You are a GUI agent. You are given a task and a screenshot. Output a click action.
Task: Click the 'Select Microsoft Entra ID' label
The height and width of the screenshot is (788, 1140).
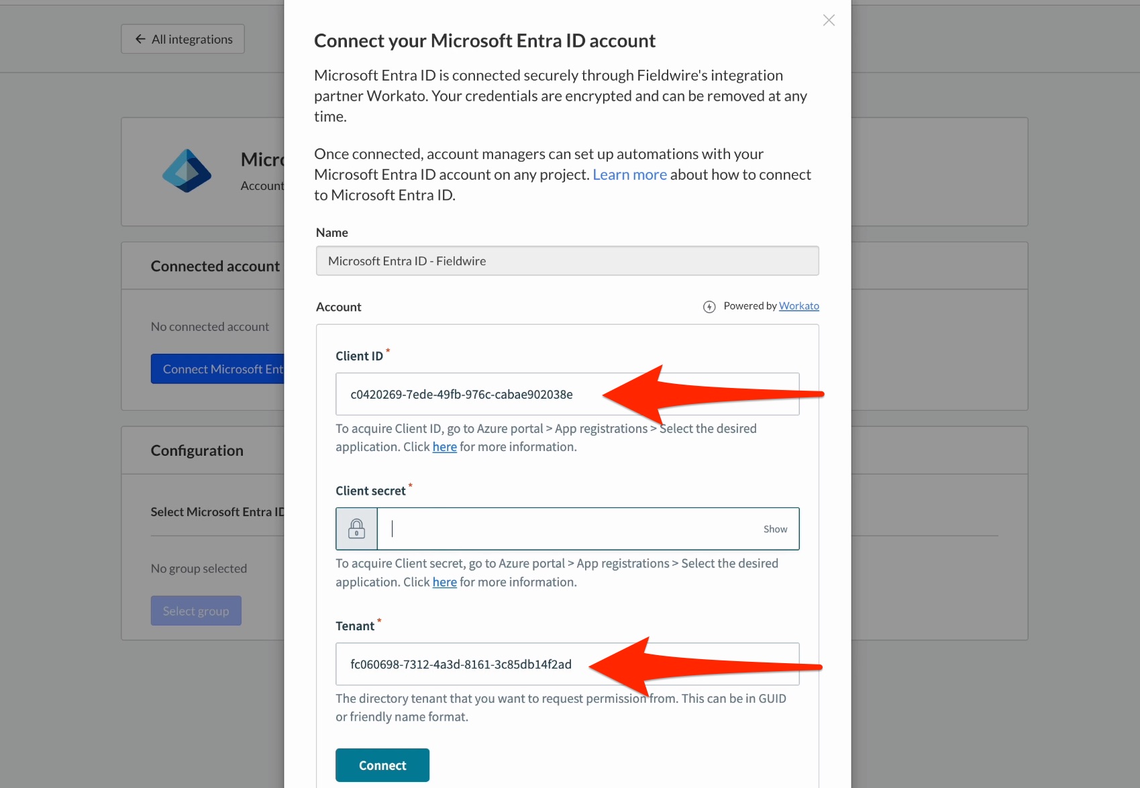coord(217,512)
